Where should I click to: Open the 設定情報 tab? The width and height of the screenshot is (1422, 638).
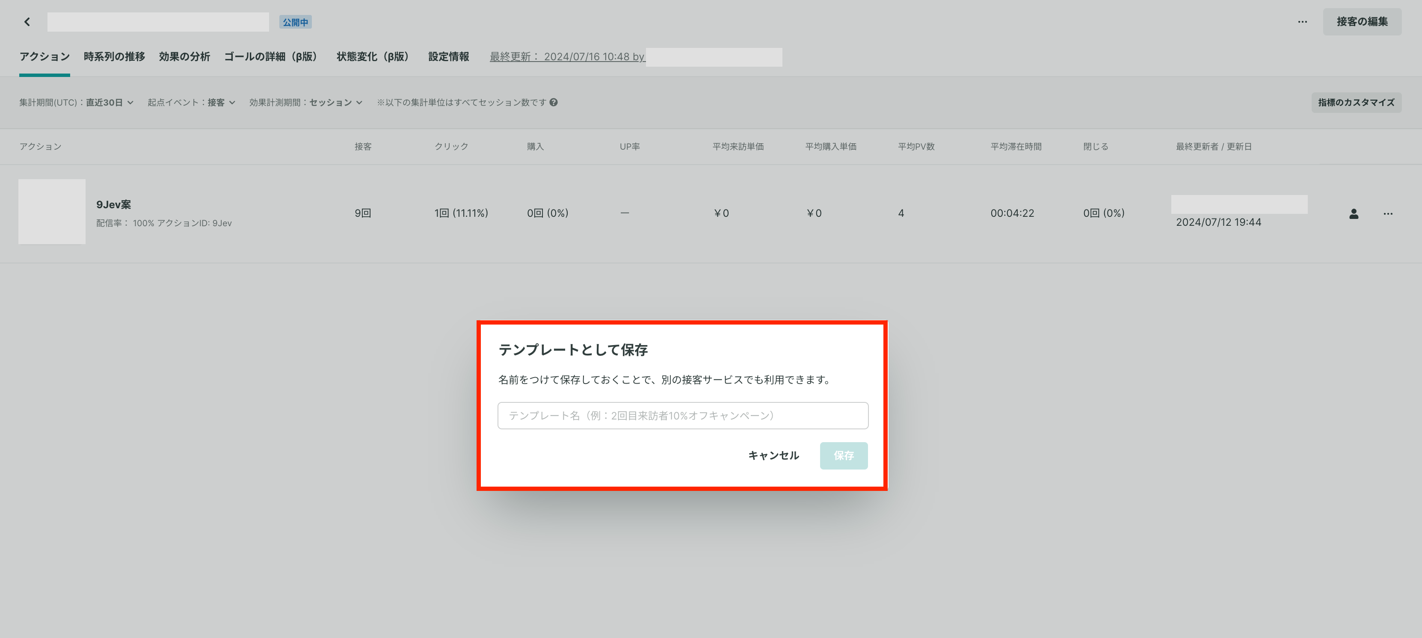point(449,56)
